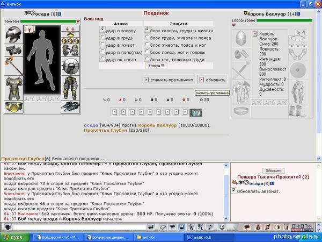The image size is (322, 242).
Task: Click осада's first ring slot
Action: point(64,41)
